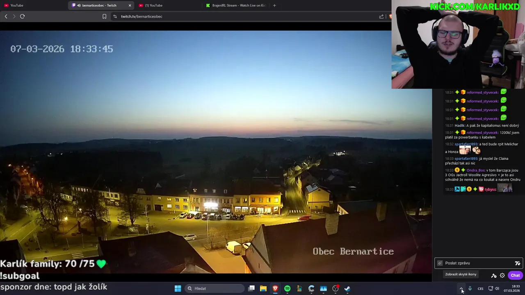Switch the CES keyboard language

tap(480, 288)
